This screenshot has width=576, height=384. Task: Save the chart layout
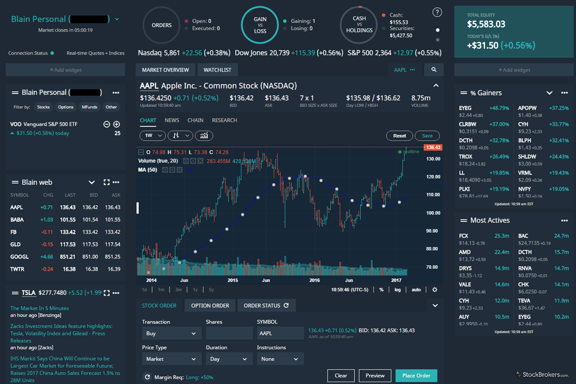pos(427,136)
